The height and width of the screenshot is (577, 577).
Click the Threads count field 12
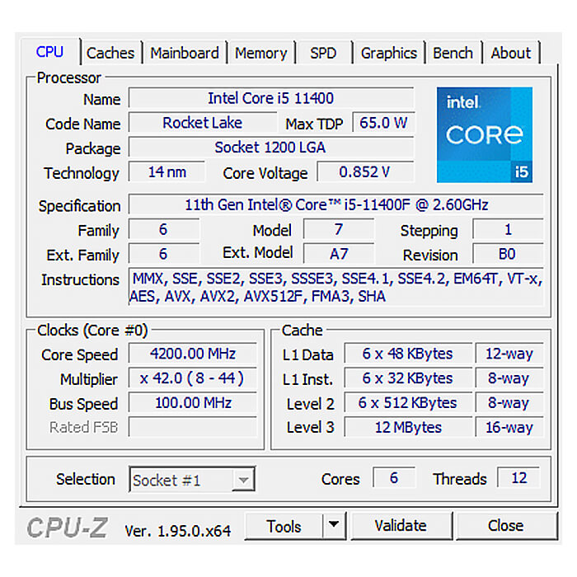click(x=518, y=478)
